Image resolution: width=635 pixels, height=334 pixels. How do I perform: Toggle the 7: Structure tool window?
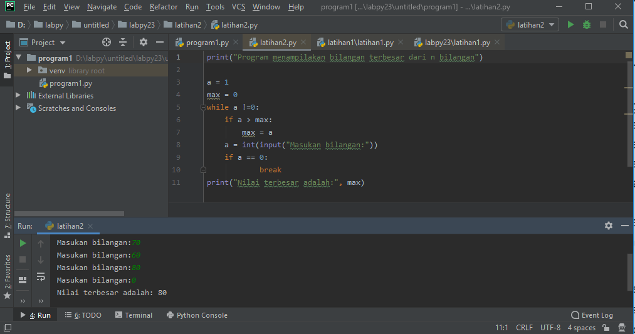7,216
